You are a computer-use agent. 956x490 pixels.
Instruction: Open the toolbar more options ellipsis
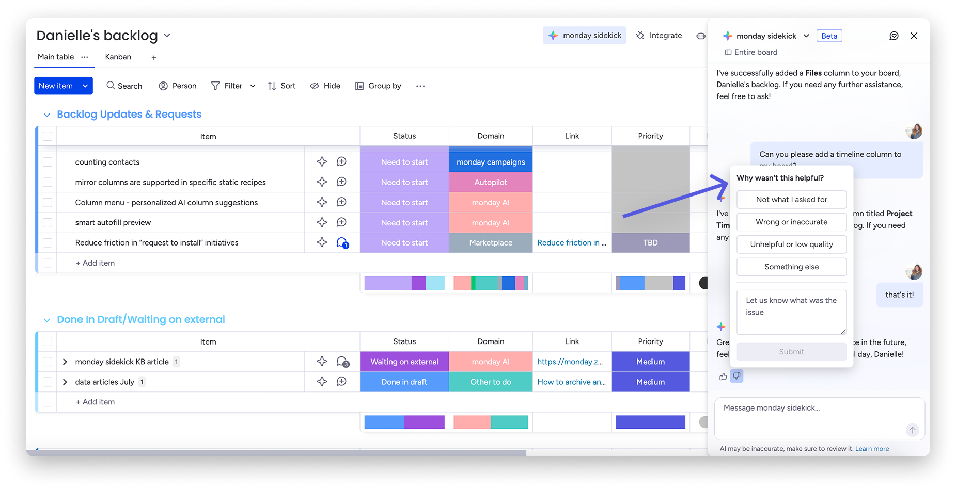(420, 86)
